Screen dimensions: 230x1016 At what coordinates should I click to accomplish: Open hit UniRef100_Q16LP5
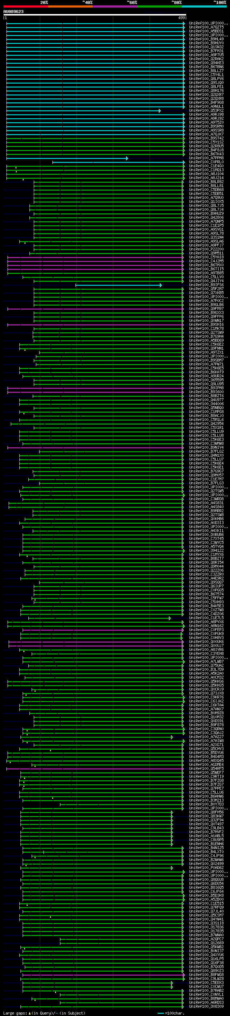[x=206, y=959]
